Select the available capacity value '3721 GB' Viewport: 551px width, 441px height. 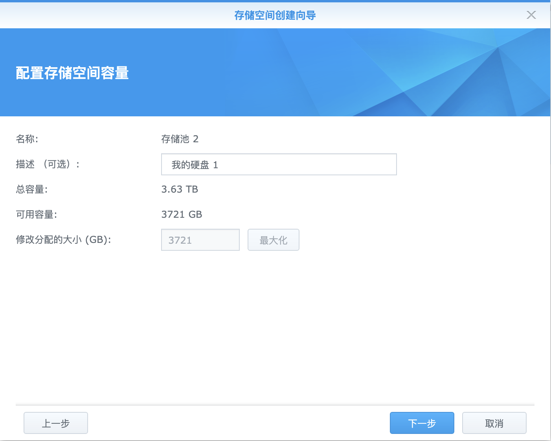pyautogui.click(x=182, y=214)
